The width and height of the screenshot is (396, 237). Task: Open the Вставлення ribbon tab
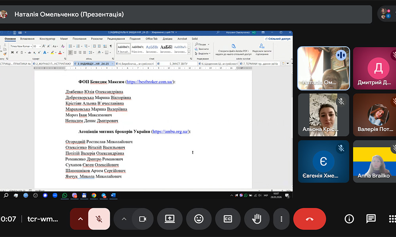coord(27,39)
